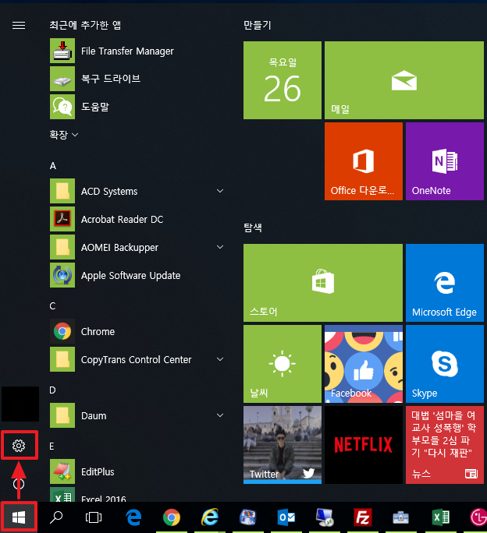Click 최근에 추가한 앱 heading
The width and height of the screenshot is (487, 533).
85,25
